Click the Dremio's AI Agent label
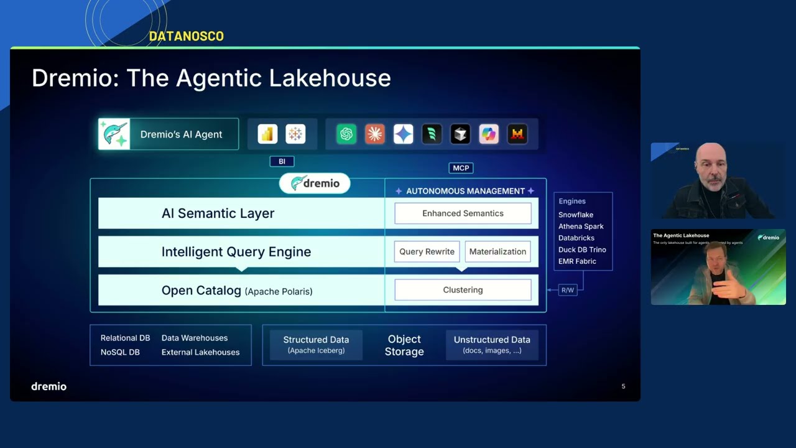This screenshot has width=796, height=448. pyautogui.click(x=181, y=134)
